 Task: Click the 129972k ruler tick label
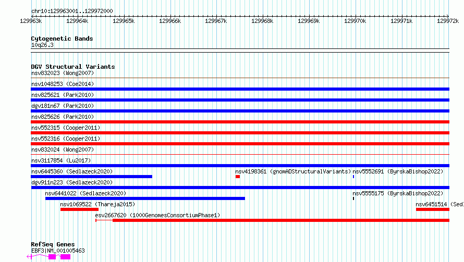pos(448,21)
